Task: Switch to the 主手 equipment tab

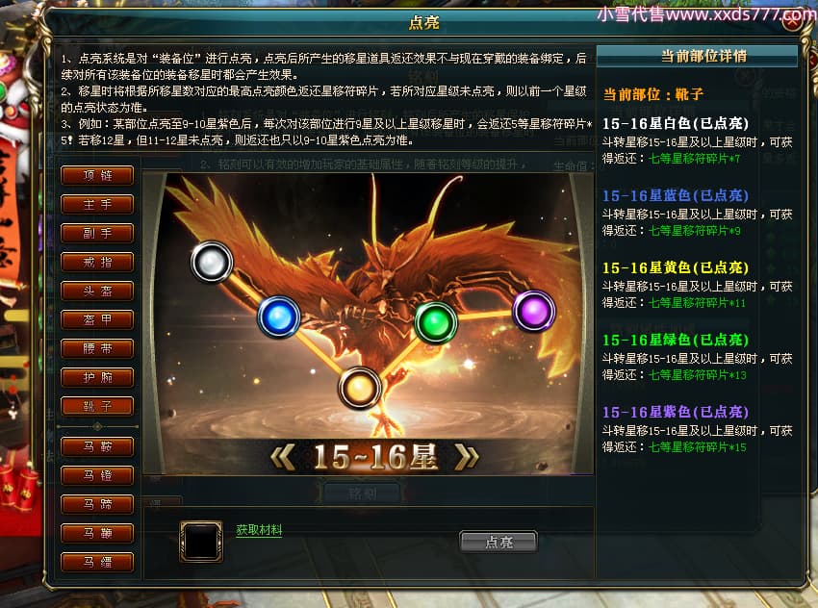Action: tap(97, 204)
